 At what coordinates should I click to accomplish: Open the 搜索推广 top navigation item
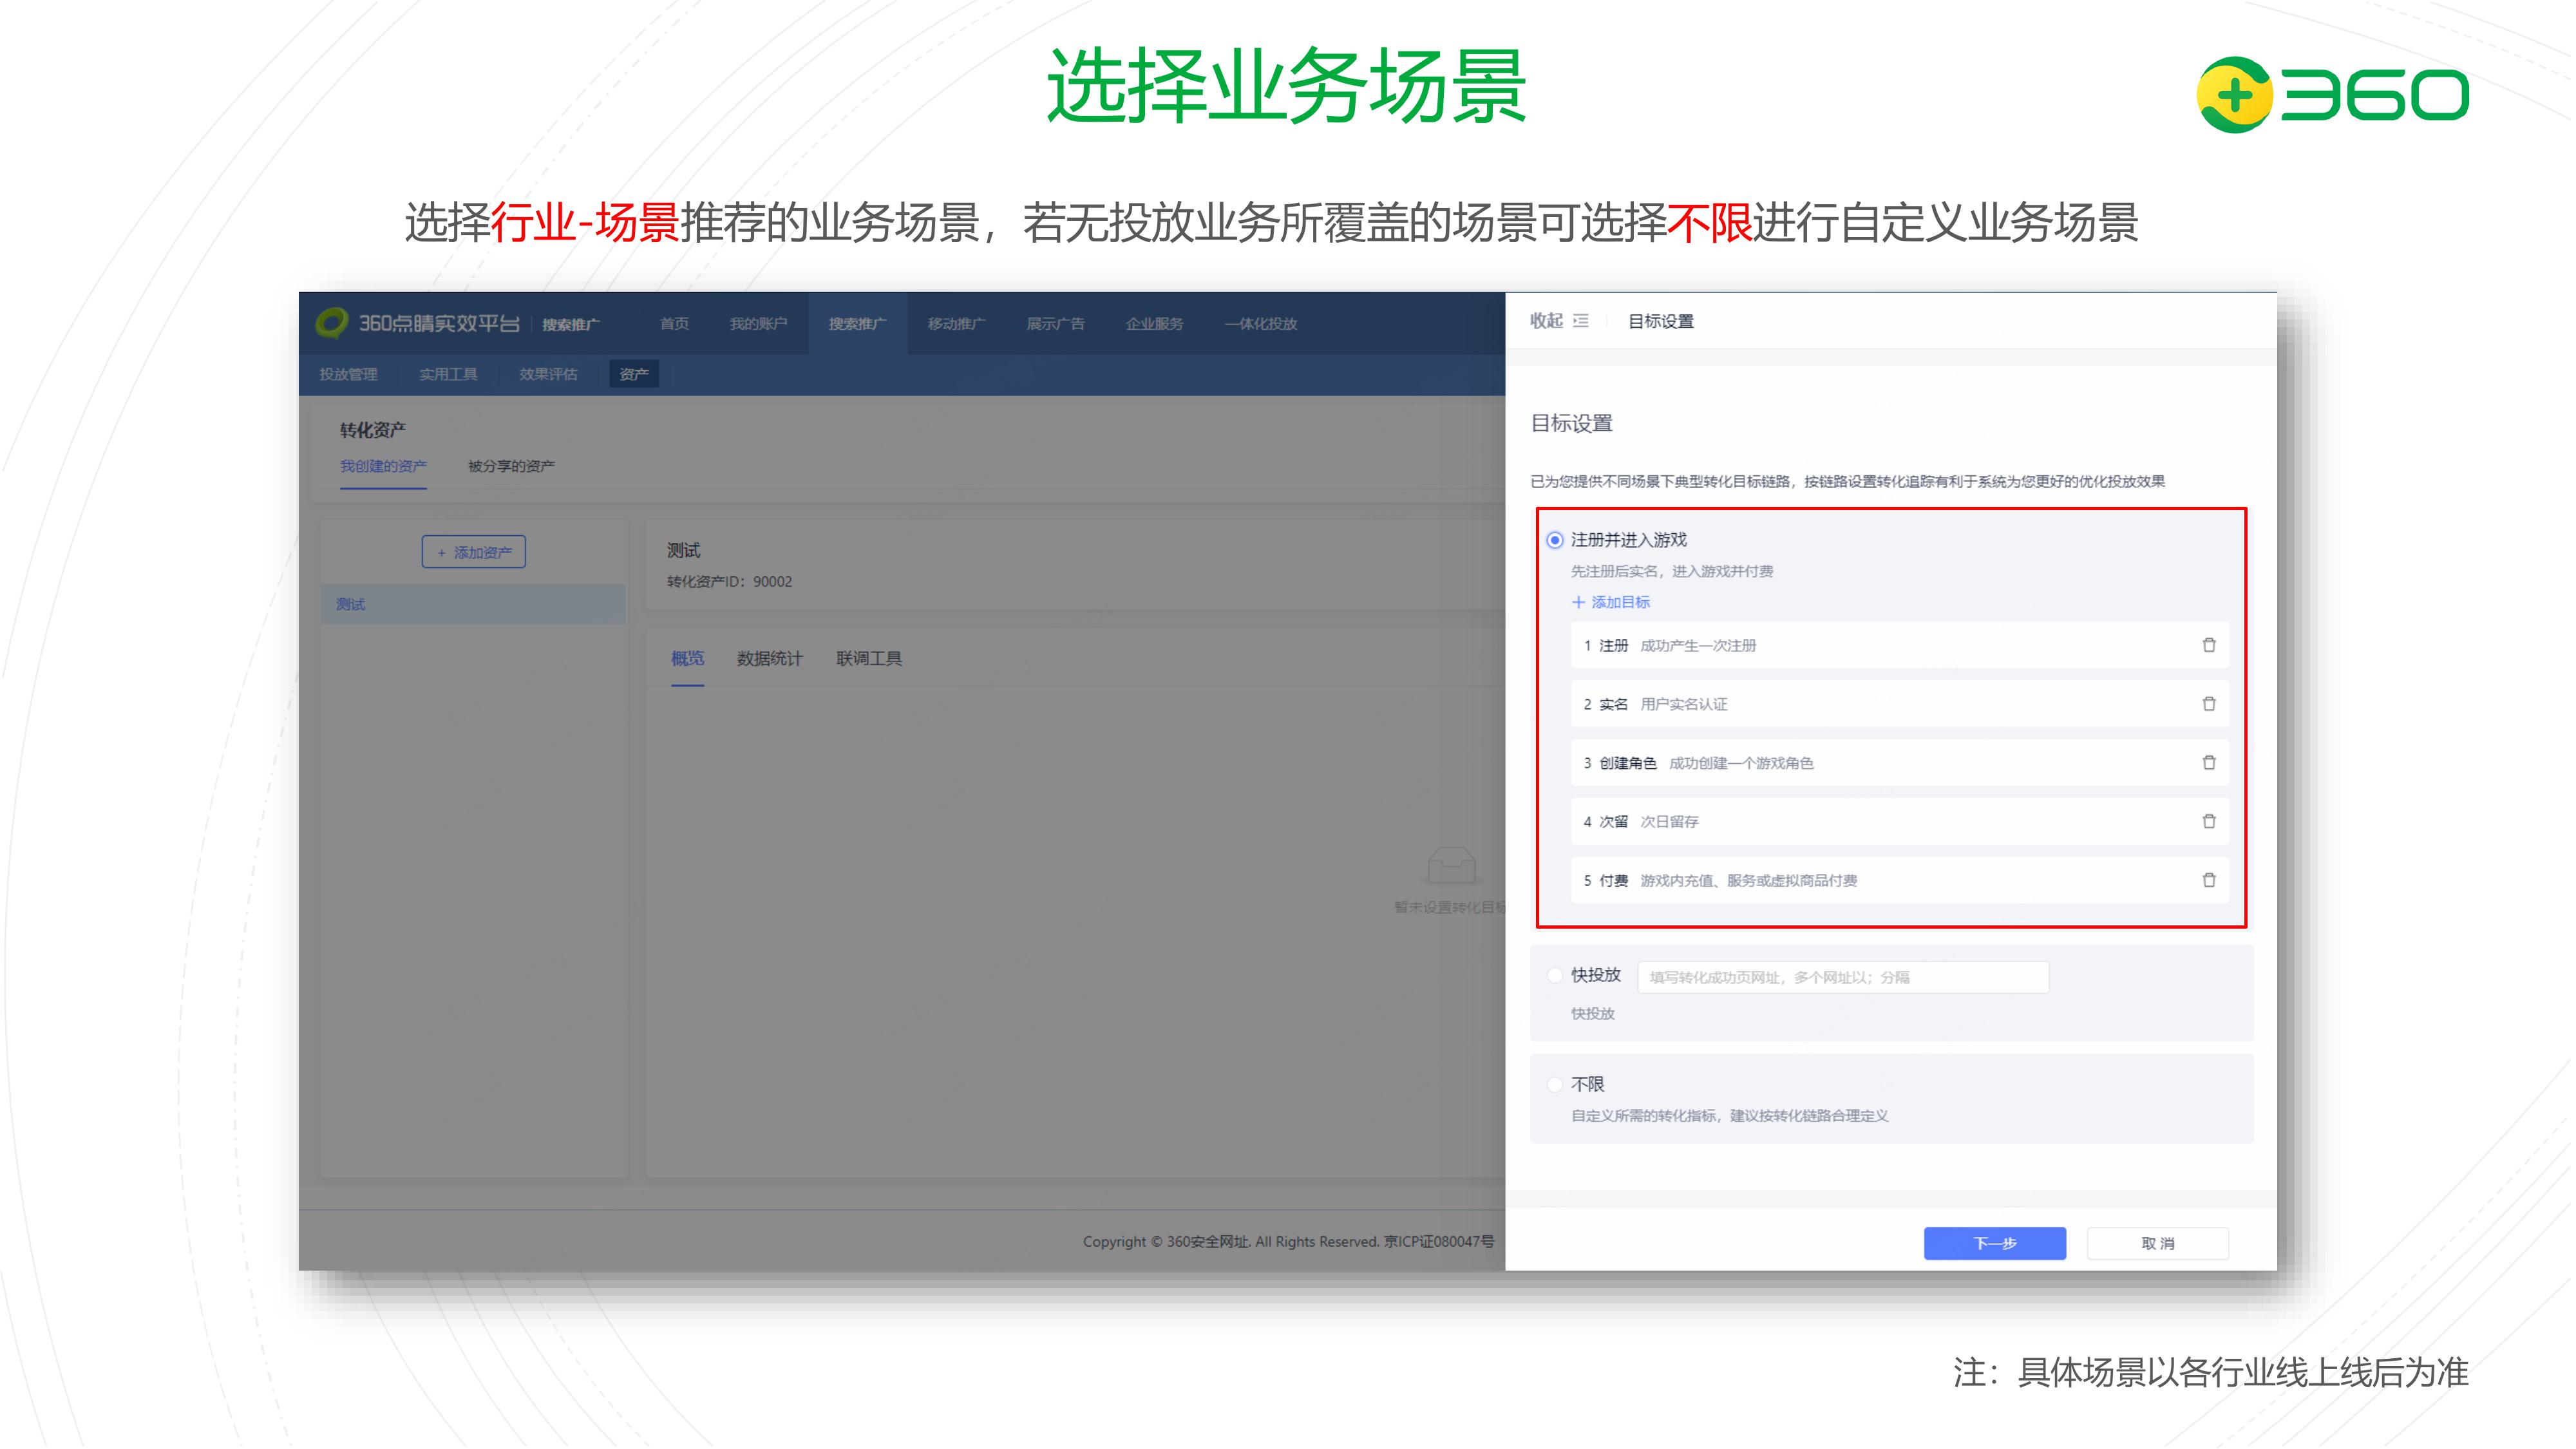(x=857, y=324)
